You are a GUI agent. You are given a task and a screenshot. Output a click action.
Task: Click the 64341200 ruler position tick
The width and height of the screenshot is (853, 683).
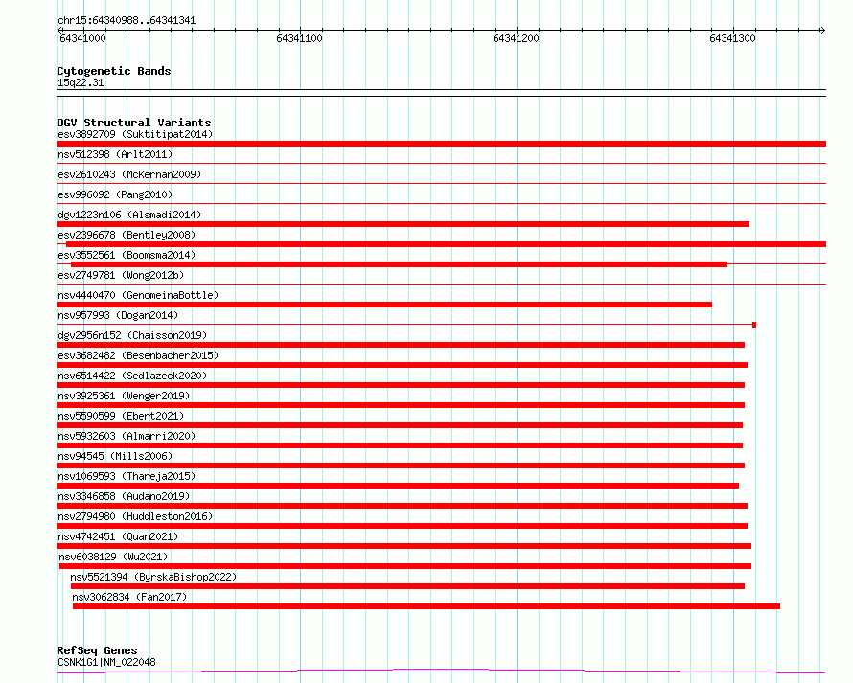[516, 38]
